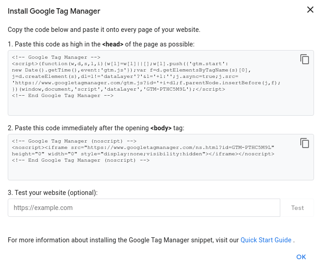
Task: Click the bold <head> text in step 1
Action: pyautogui.click(x=113, y=44)
